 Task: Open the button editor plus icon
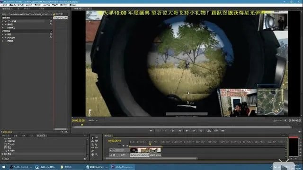point(299,131)
